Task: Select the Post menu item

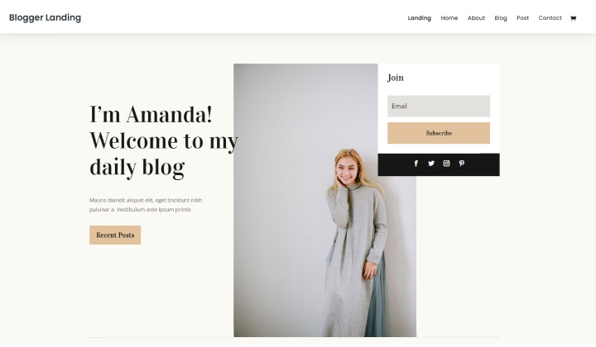Action: click(x=522, y=18)
